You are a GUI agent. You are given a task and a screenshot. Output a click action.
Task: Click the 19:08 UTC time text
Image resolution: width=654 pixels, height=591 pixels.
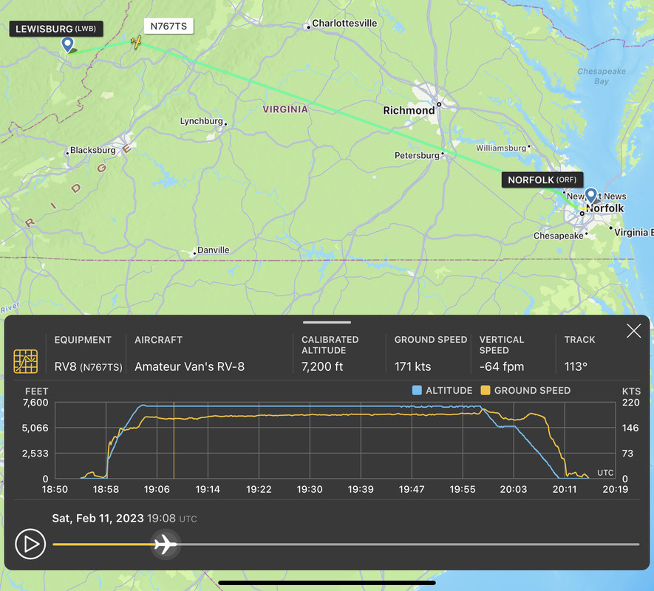coord(172,519)
